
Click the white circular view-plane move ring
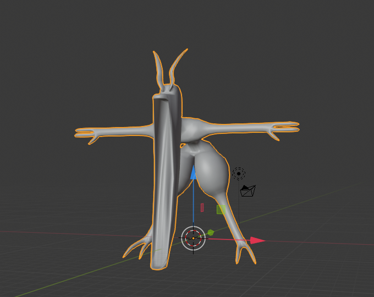[x=193, y=238]
